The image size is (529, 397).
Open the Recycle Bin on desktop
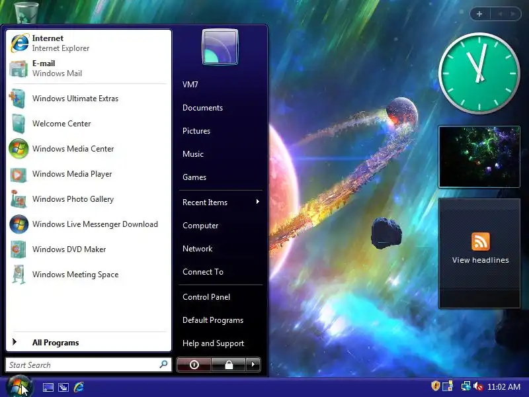pos(26,12)
